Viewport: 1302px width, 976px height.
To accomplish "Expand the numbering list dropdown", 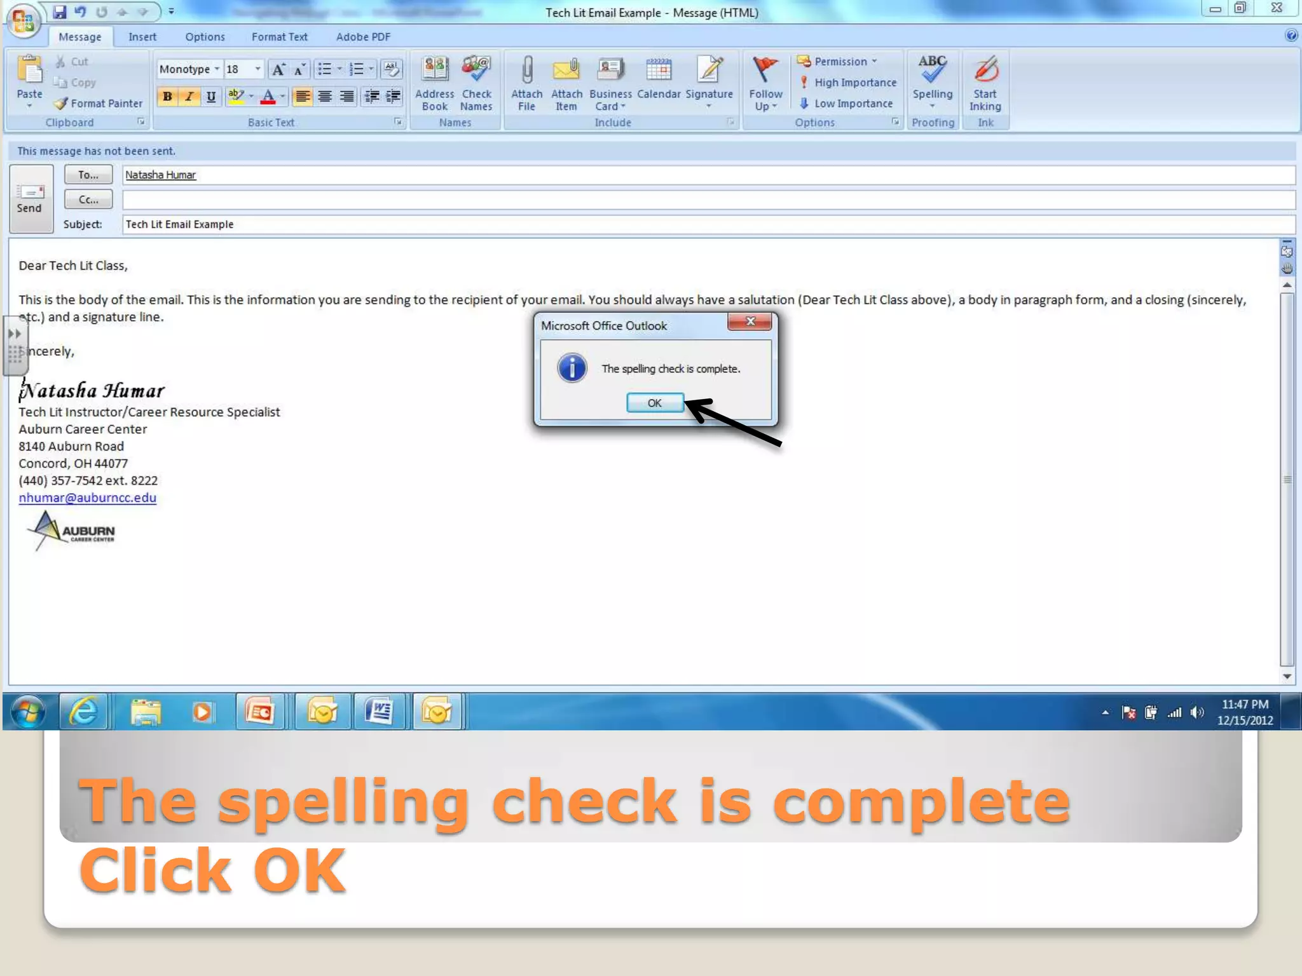I will pos(371,69).
